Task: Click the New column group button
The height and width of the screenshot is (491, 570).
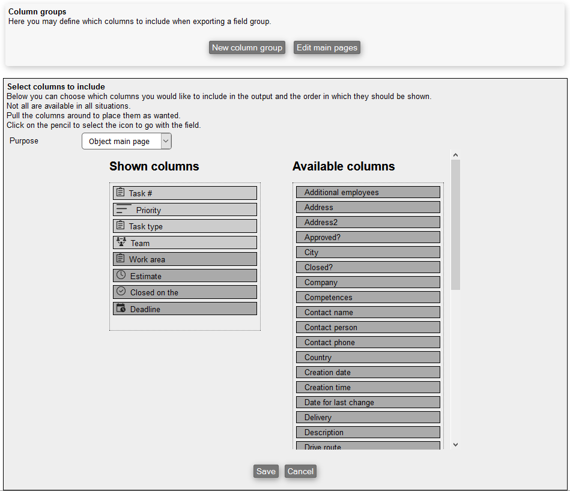Action: tap(247, 48)
